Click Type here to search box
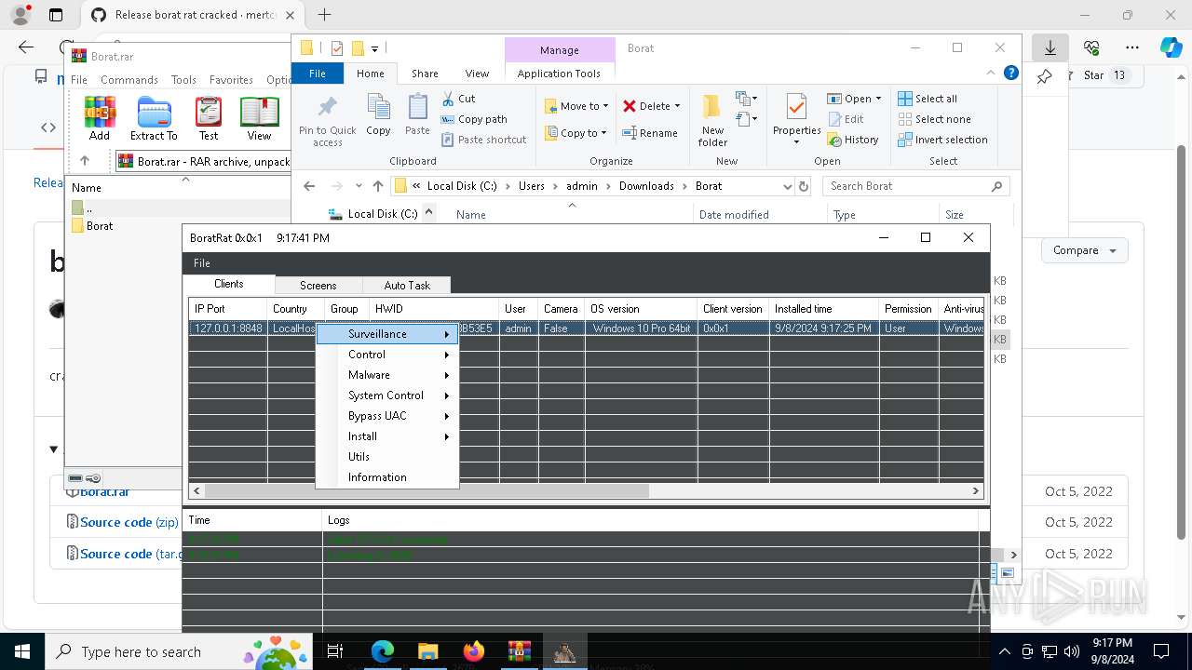This screenshot has height=670, width=1192. pyautogui.click(x=179, y=652)
